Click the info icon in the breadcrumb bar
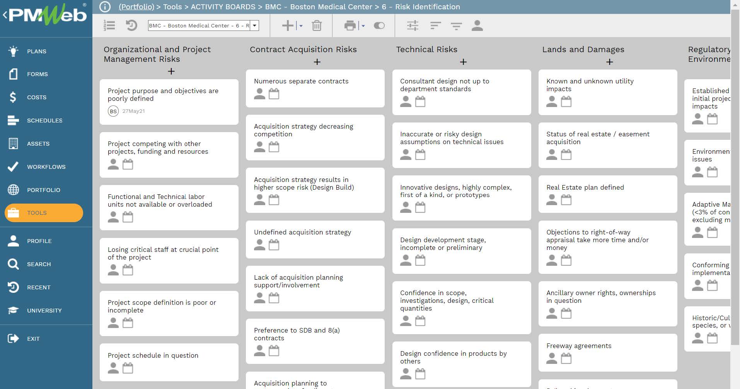 tap(105, 7)
